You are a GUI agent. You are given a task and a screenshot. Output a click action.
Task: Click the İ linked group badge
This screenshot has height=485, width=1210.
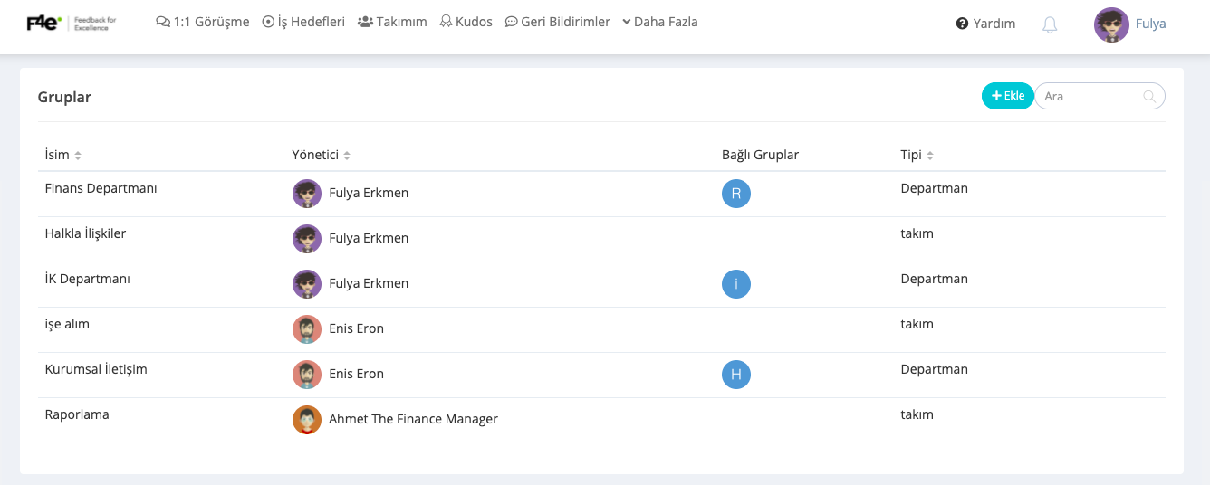pos(736,284)
